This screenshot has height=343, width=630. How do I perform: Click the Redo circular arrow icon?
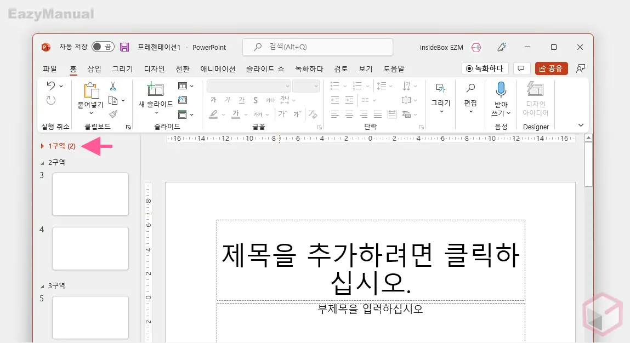(50, 100)
